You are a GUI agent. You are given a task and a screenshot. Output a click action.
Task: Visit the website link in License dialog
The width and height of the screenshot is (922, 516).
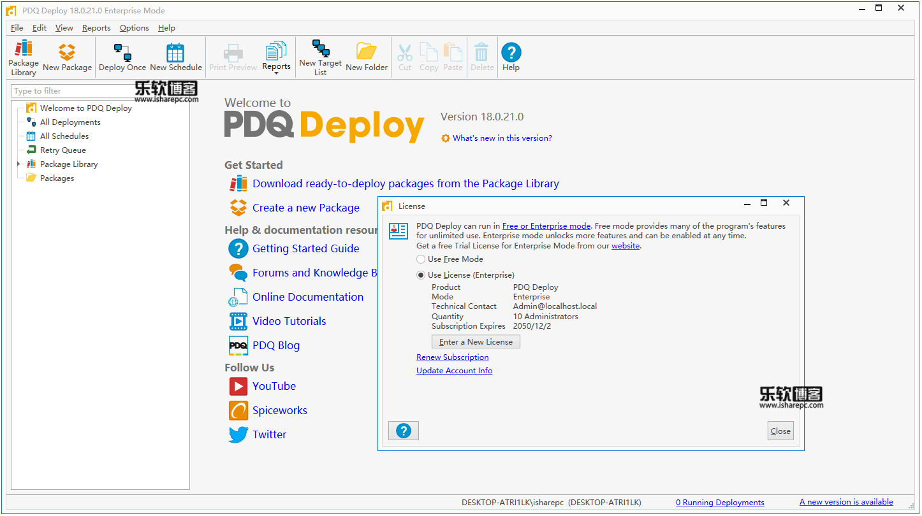point(626,246)
